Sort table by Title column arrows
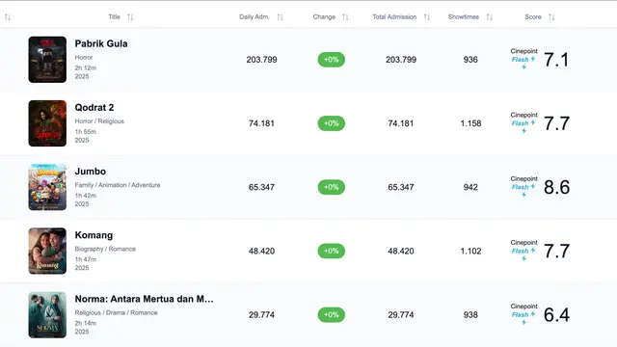 click(130, 17)
